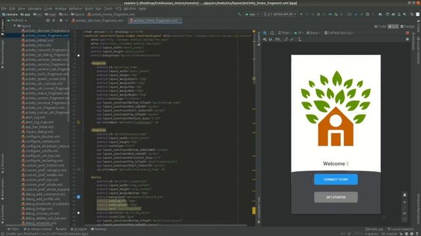Open the File menu

pyautogui.click(x=4, y=9)
